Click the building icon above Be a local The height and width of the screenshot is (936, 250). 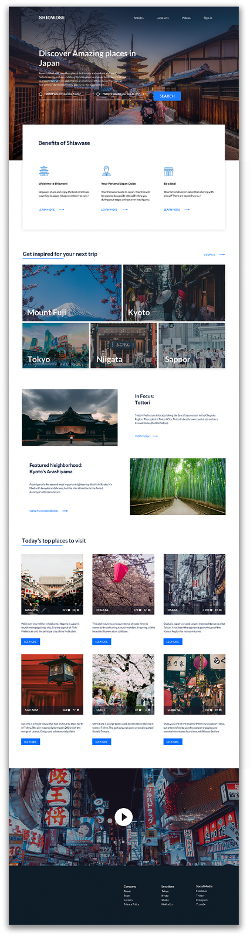pos(168,171)
